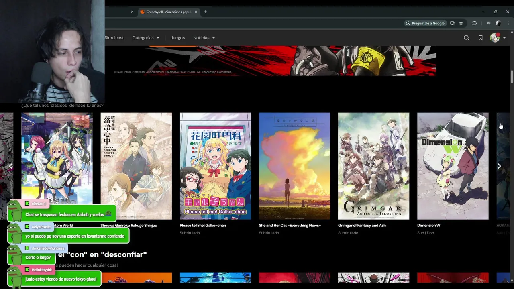Bookmark this page with star icon
The image size is (514, 289).
(461, 23)
